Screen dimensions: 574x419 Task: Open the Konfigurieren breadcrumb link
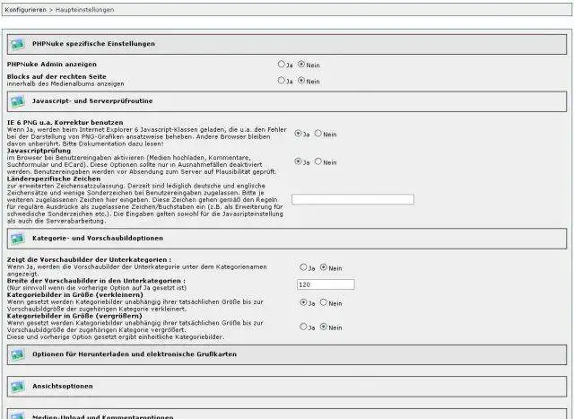click(x=26, y=10)
